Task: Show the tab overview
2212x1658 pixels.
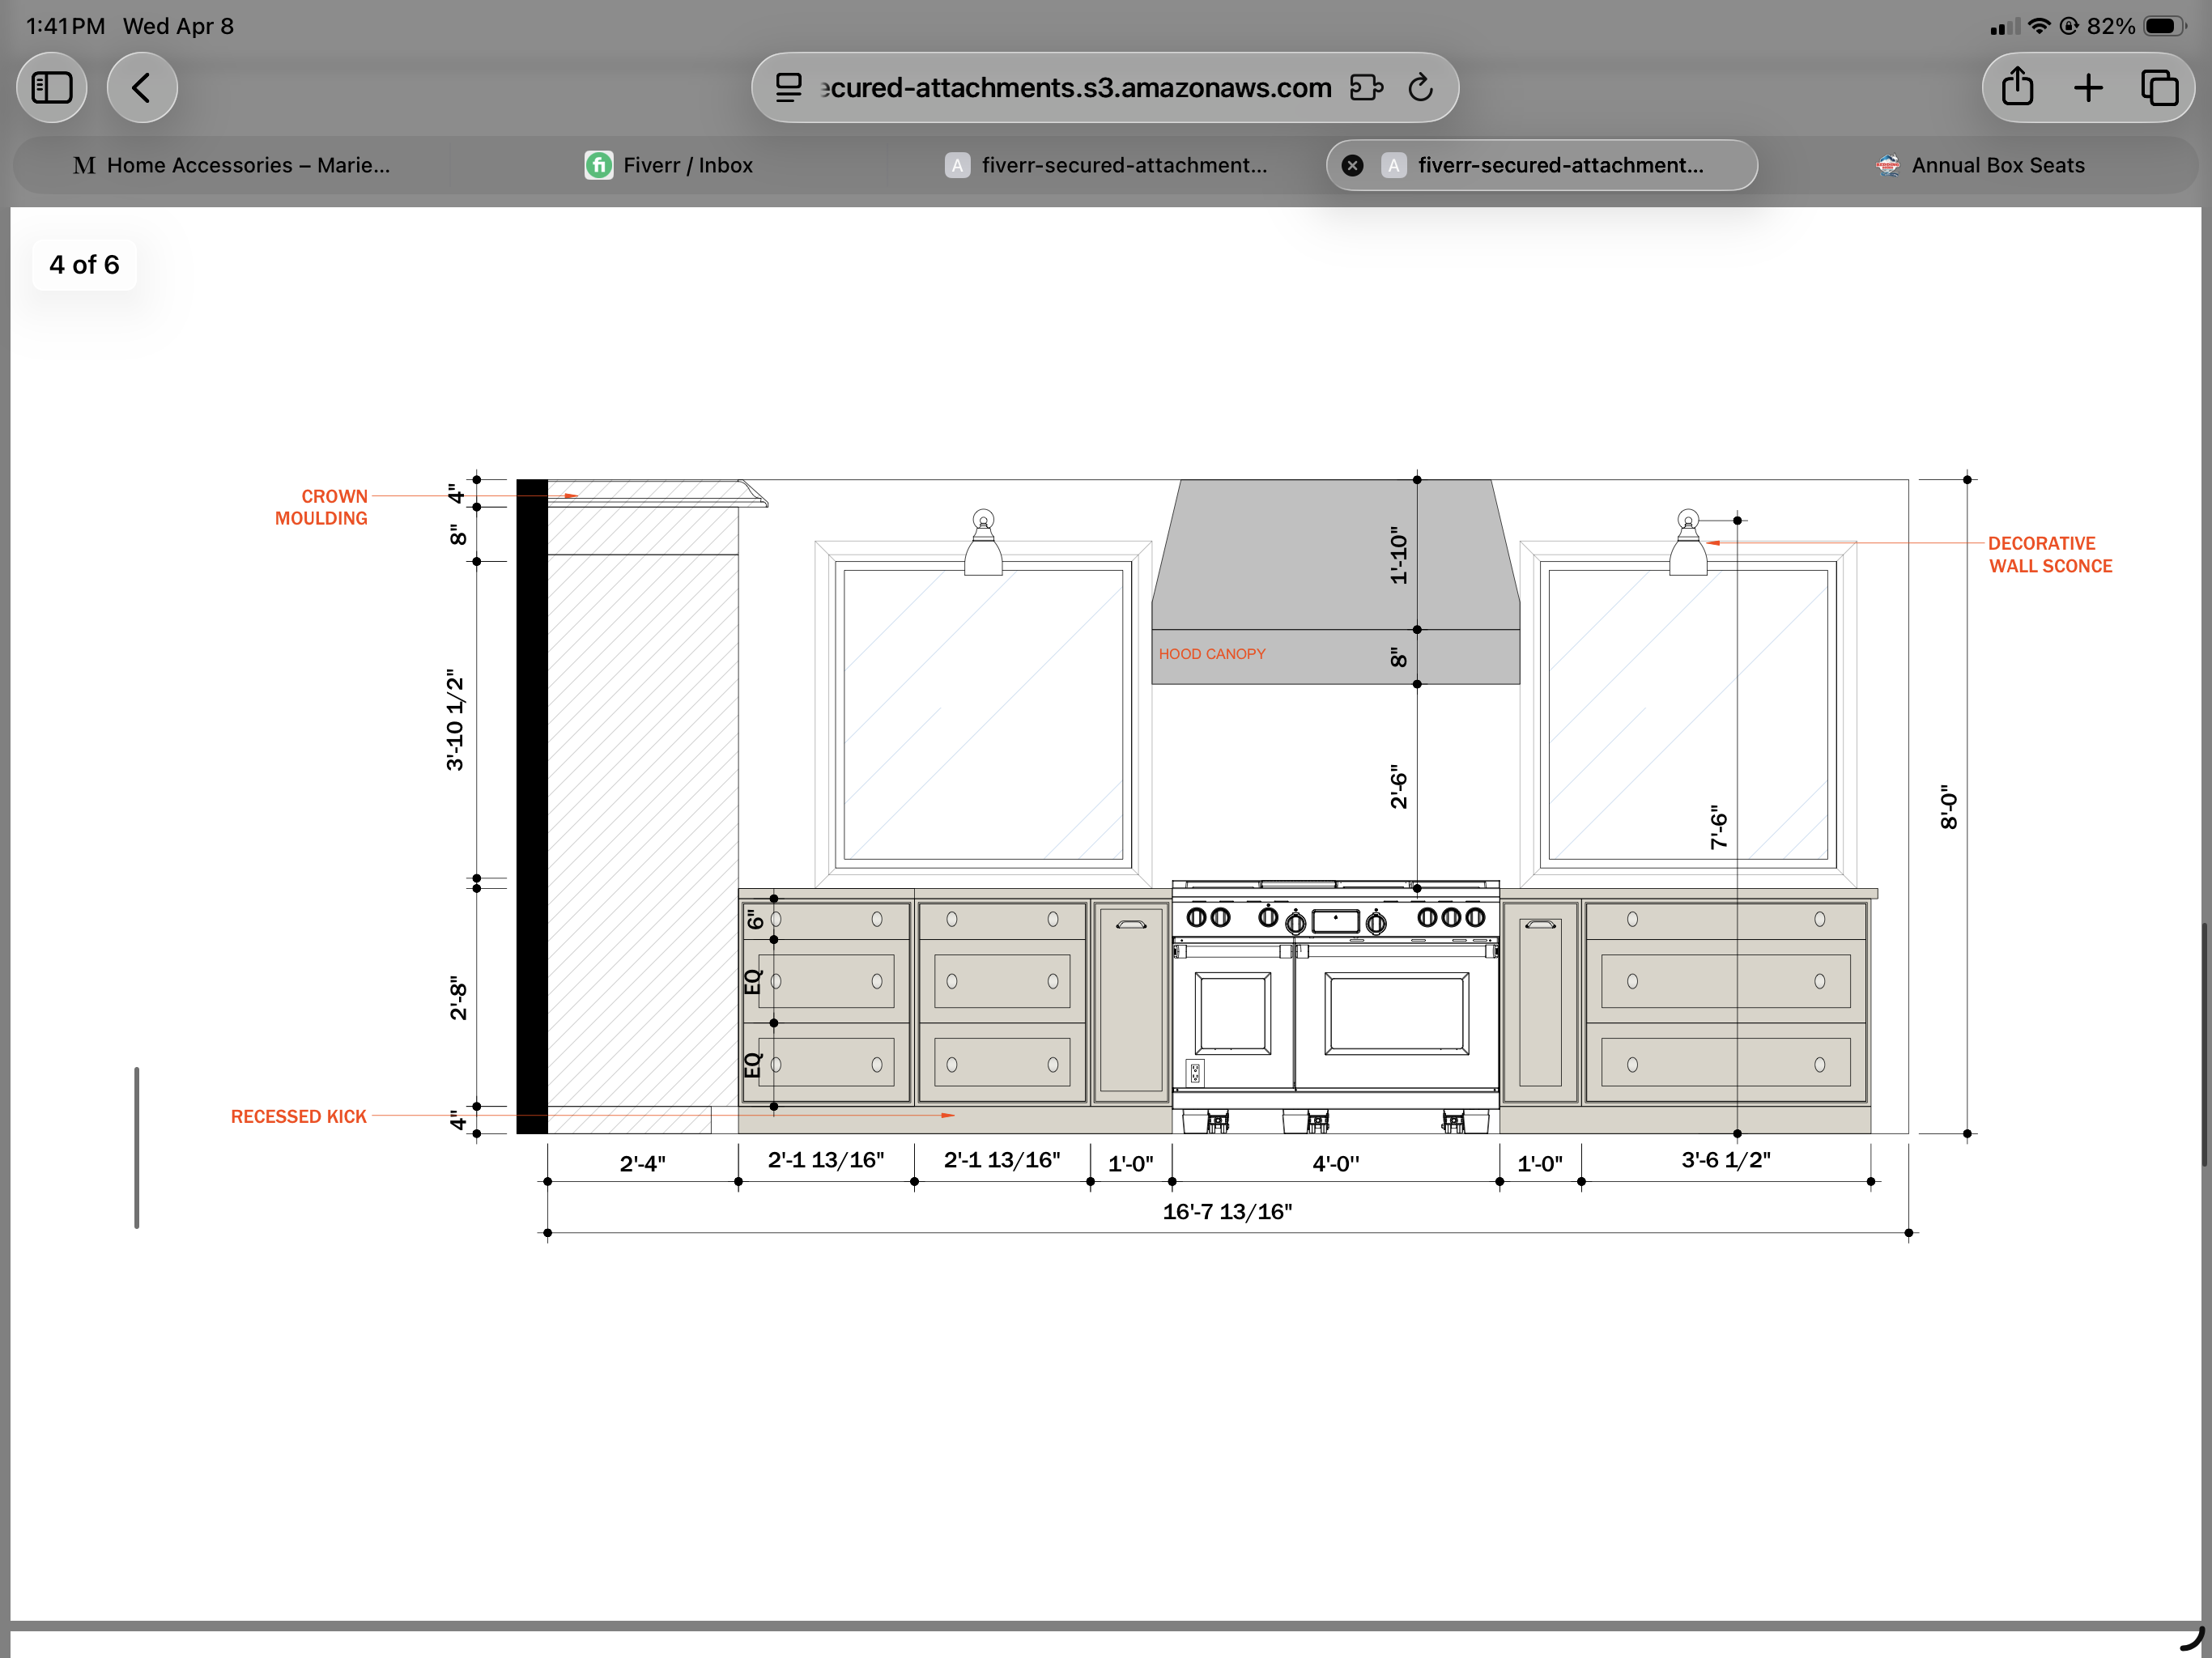Action: (x=2159, y=88)
